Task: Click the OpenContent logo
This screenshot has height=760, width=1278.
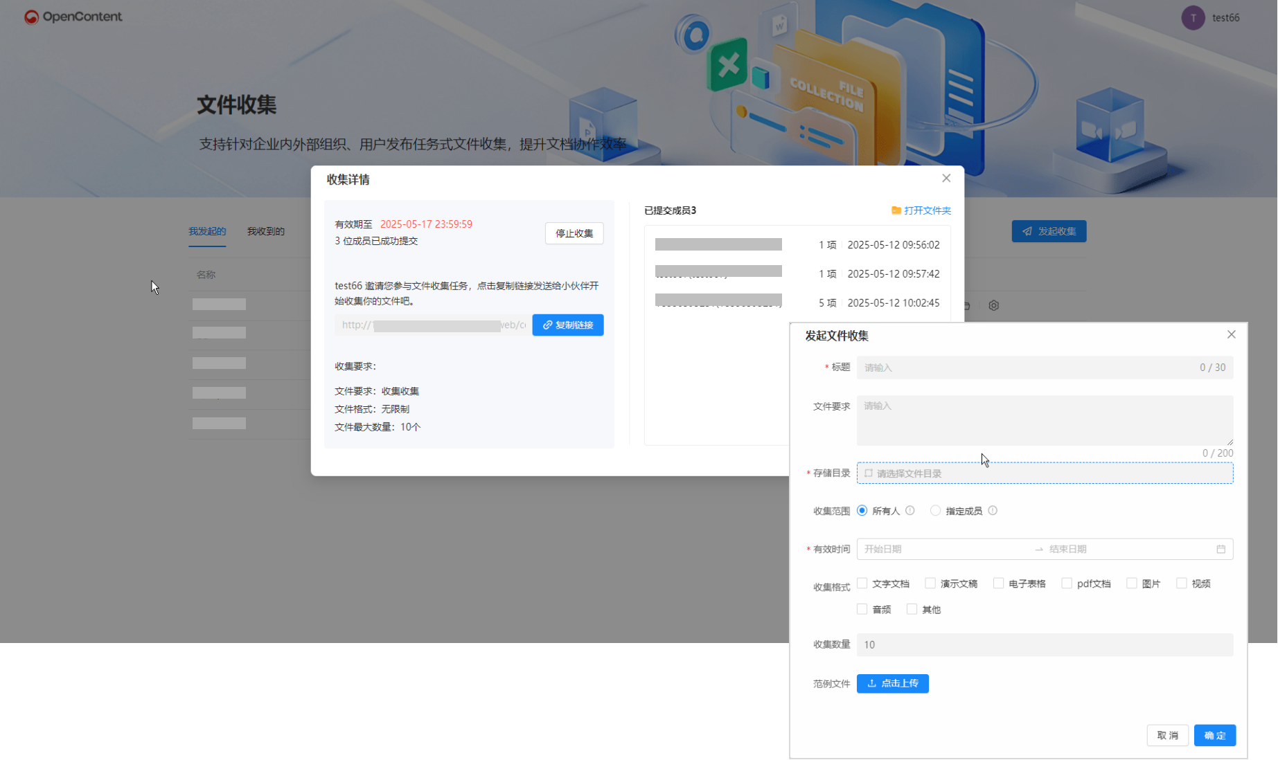Action: 73,17
